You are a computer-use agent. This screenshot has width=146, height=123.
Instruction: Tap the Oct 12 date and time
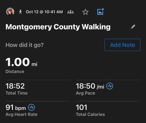click(44, 12)
